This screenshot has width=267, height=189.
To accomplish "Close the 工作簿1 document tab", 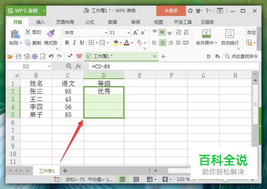I will click(x=155, y=56).
